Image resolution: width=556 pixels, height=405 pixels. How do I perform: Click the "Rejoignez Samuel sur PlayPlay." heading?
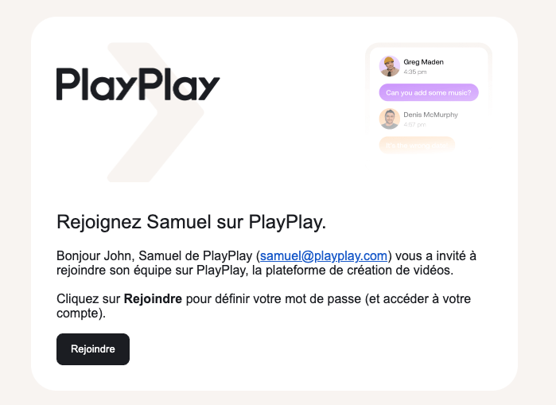click(x=191, y=222)
